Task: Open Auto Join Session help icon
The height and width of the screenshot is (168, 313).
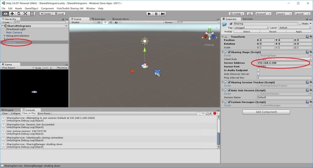Action: pos(307,90)
